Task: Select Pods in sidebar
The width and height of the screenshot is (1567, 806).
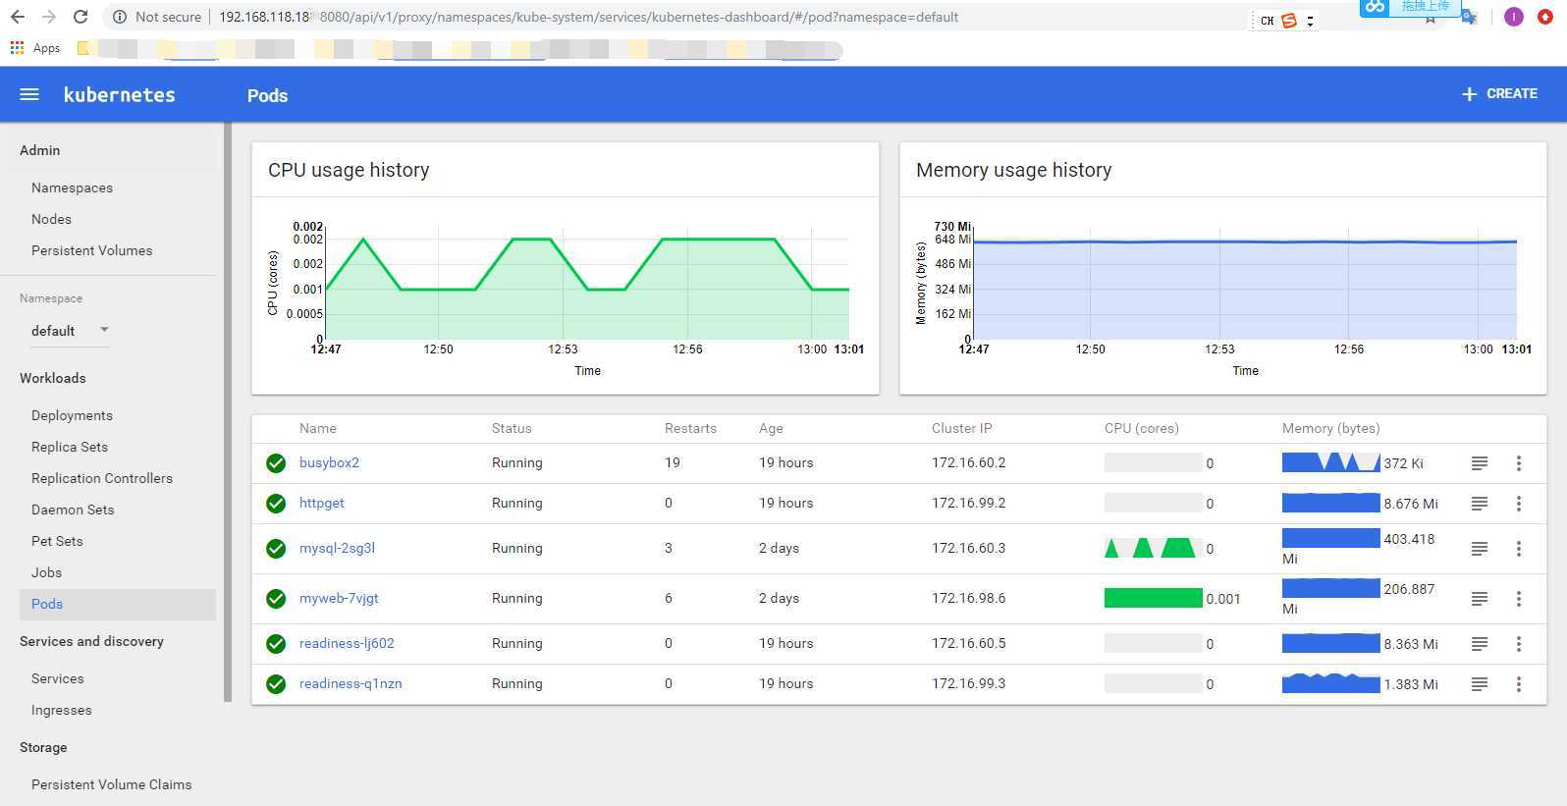Action: click(x=118, y=604)
